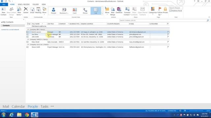The image size is (211, 118).
Task: Select the List view
Action: (x=96, y=11)
